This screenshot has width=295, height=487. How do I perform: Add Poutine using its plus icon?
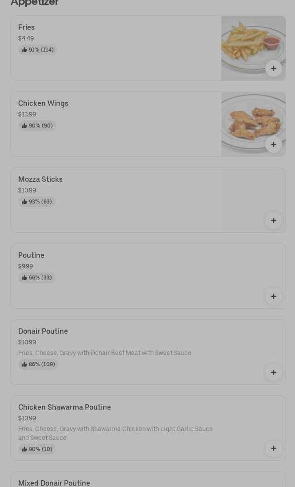(273, 296)
